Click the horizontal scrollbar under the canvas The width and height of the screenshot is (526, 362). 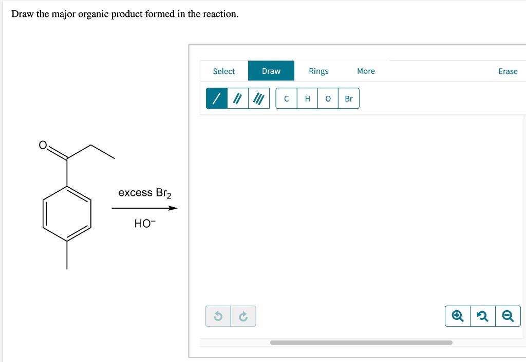click(x=361, y=343)
